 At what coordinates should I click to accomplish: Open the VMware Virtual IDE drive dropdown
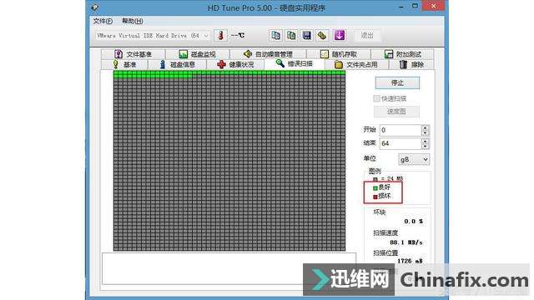(153, 35)
